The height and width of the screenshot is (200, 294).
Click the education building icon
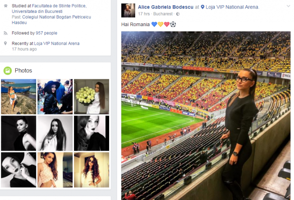coord(6,6)
